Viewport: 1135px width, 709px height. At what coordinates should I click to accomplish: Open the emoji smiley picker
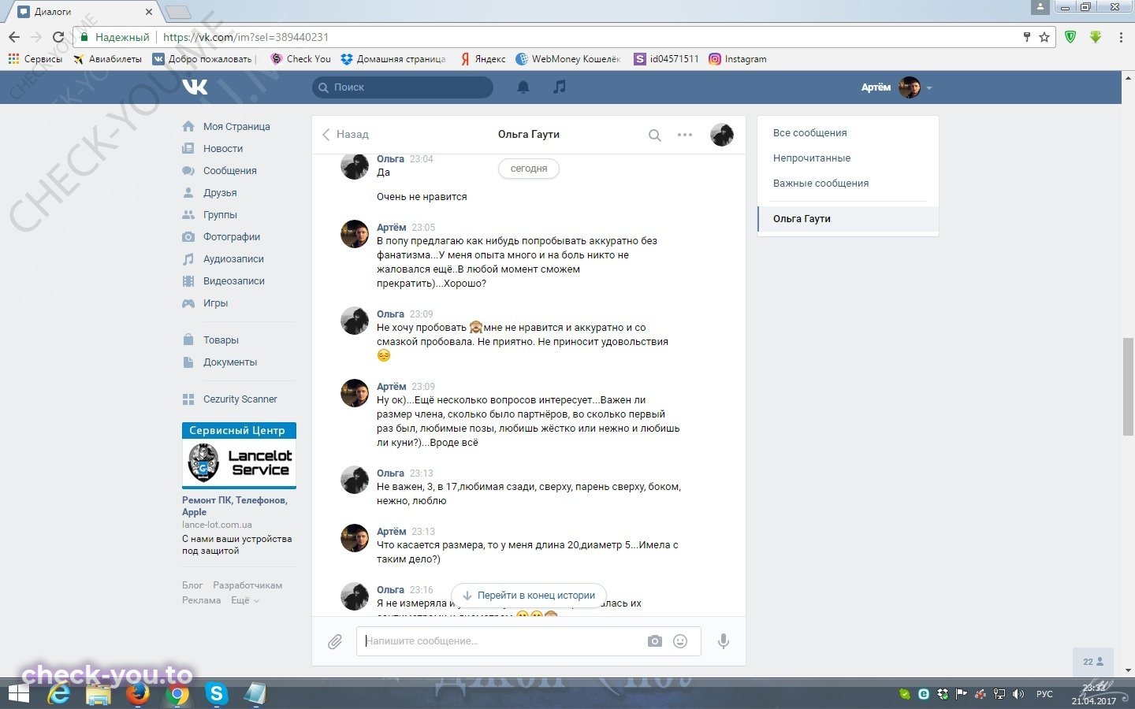(680, 641)
